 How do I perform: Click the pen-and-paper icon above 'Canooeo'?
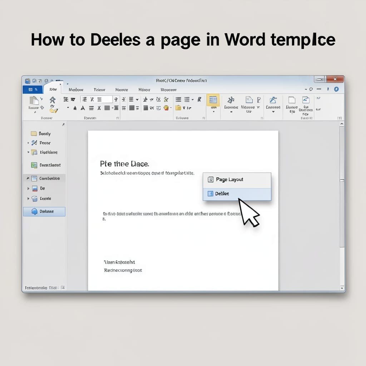[x=273, y=100]
